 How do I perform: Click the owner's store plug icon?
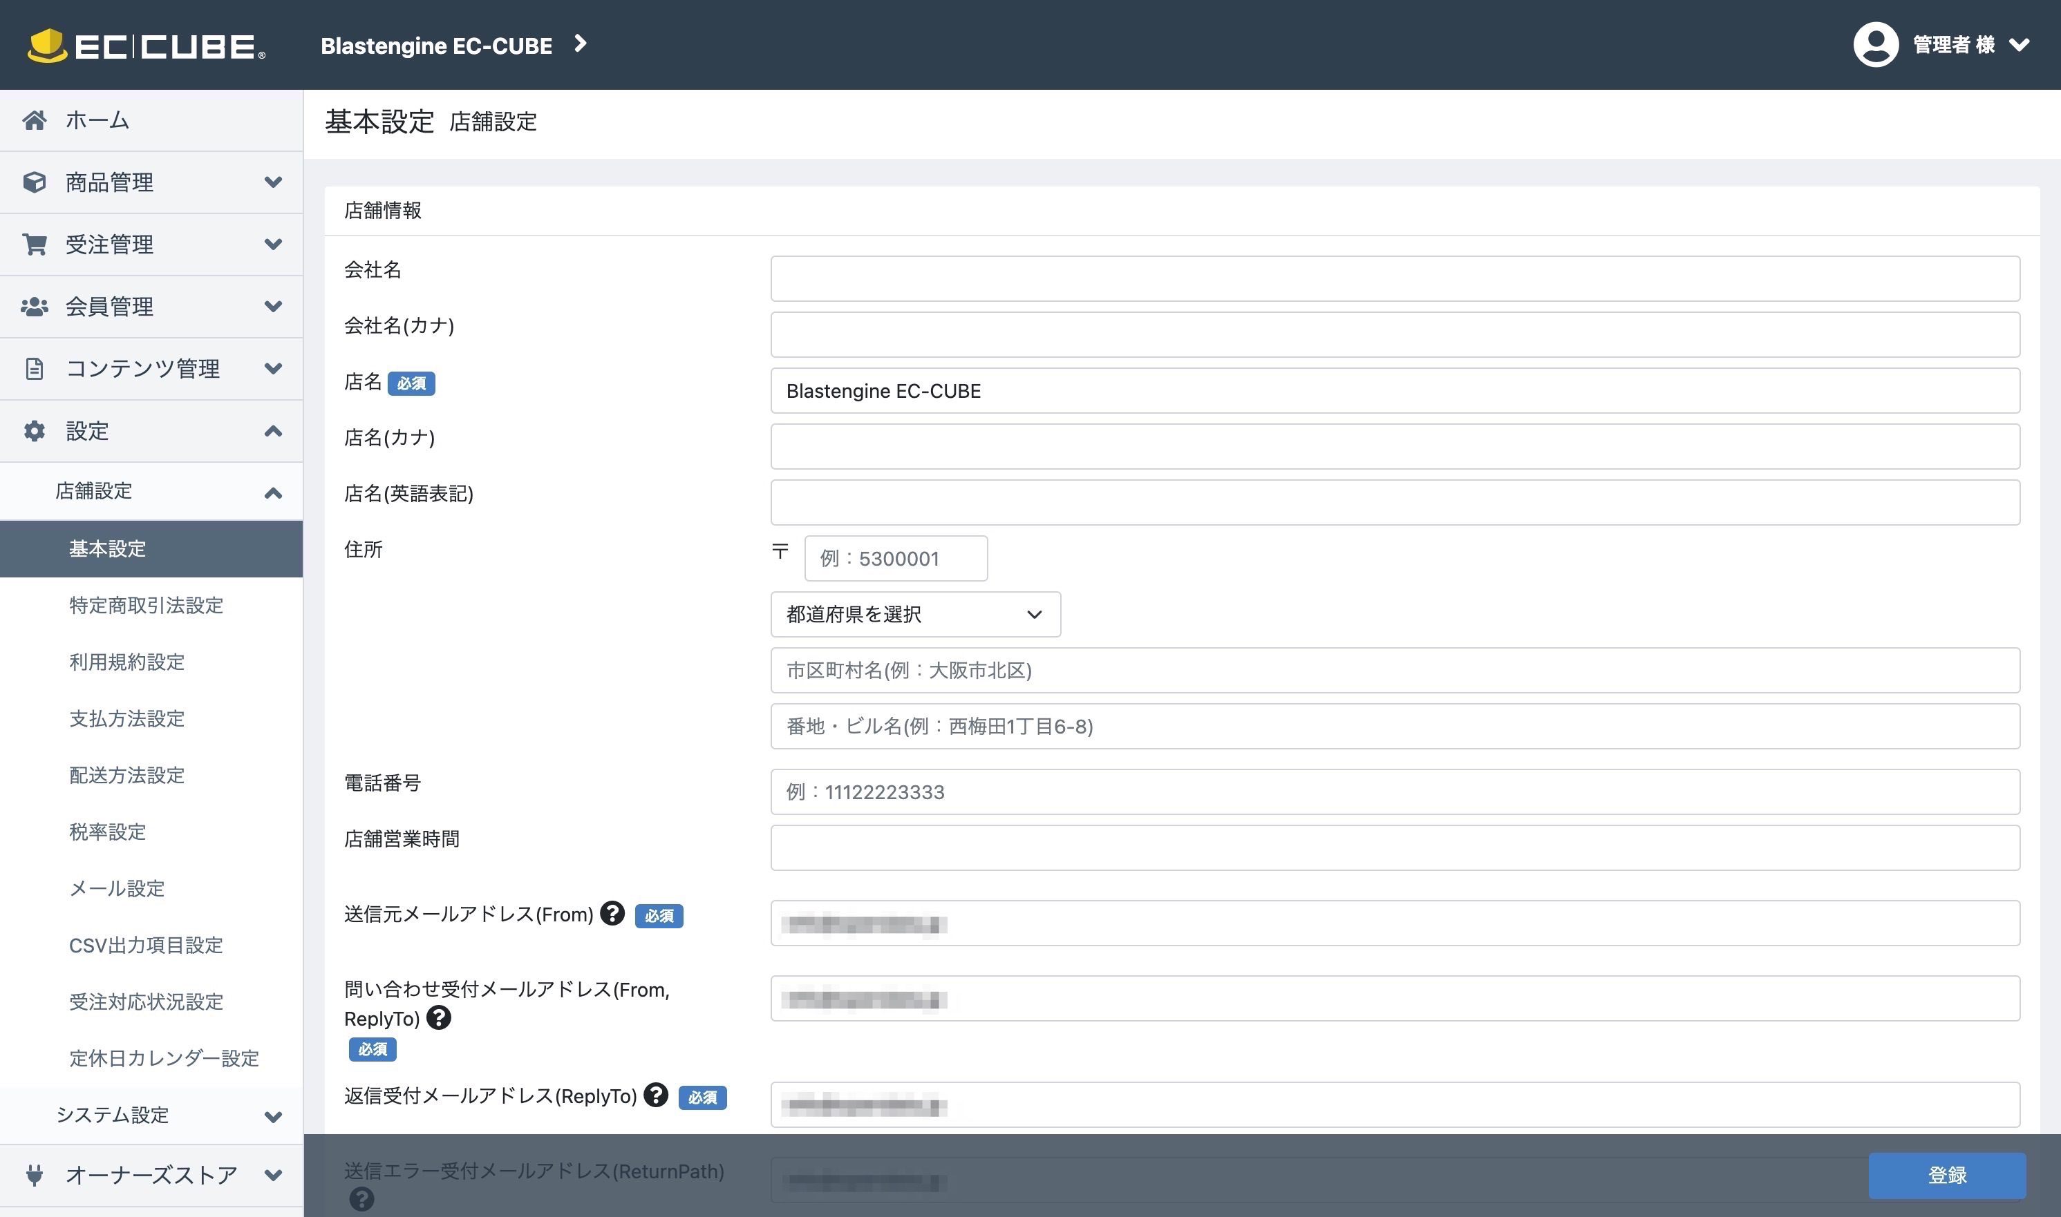point(35,1175)
